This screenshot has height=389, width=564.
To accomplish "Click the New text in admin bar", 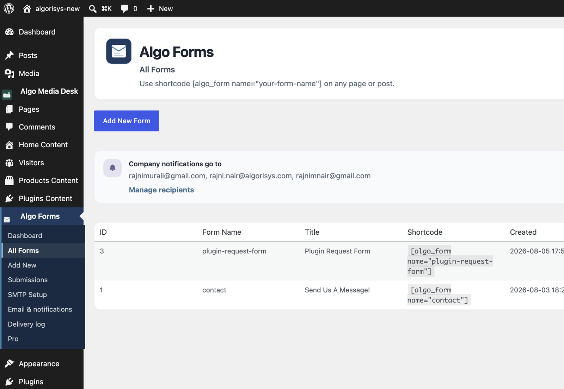I will click(x=166, y=8).
